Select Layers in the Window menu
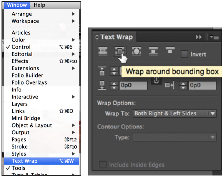Screen dimensions: 224x177 coord(20,104)
